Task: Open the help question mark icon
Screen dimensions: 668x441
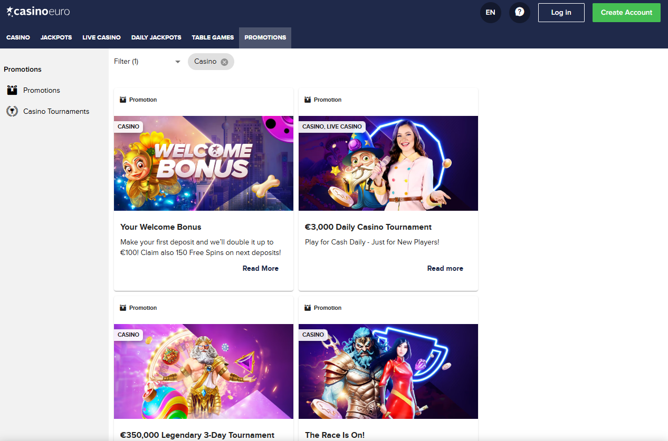Action: pos(520,12)
